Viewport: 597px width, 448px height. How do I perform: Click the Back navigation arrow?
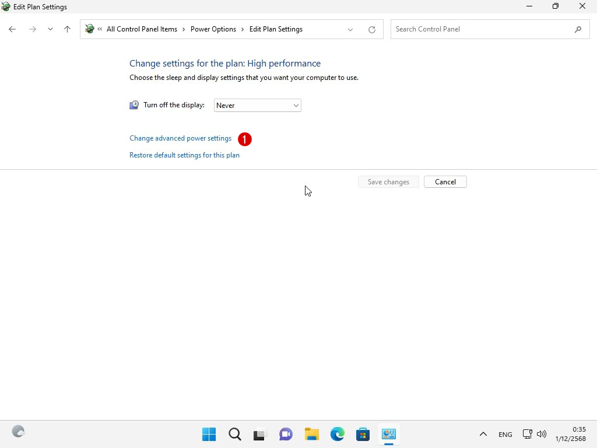point(12,29)
